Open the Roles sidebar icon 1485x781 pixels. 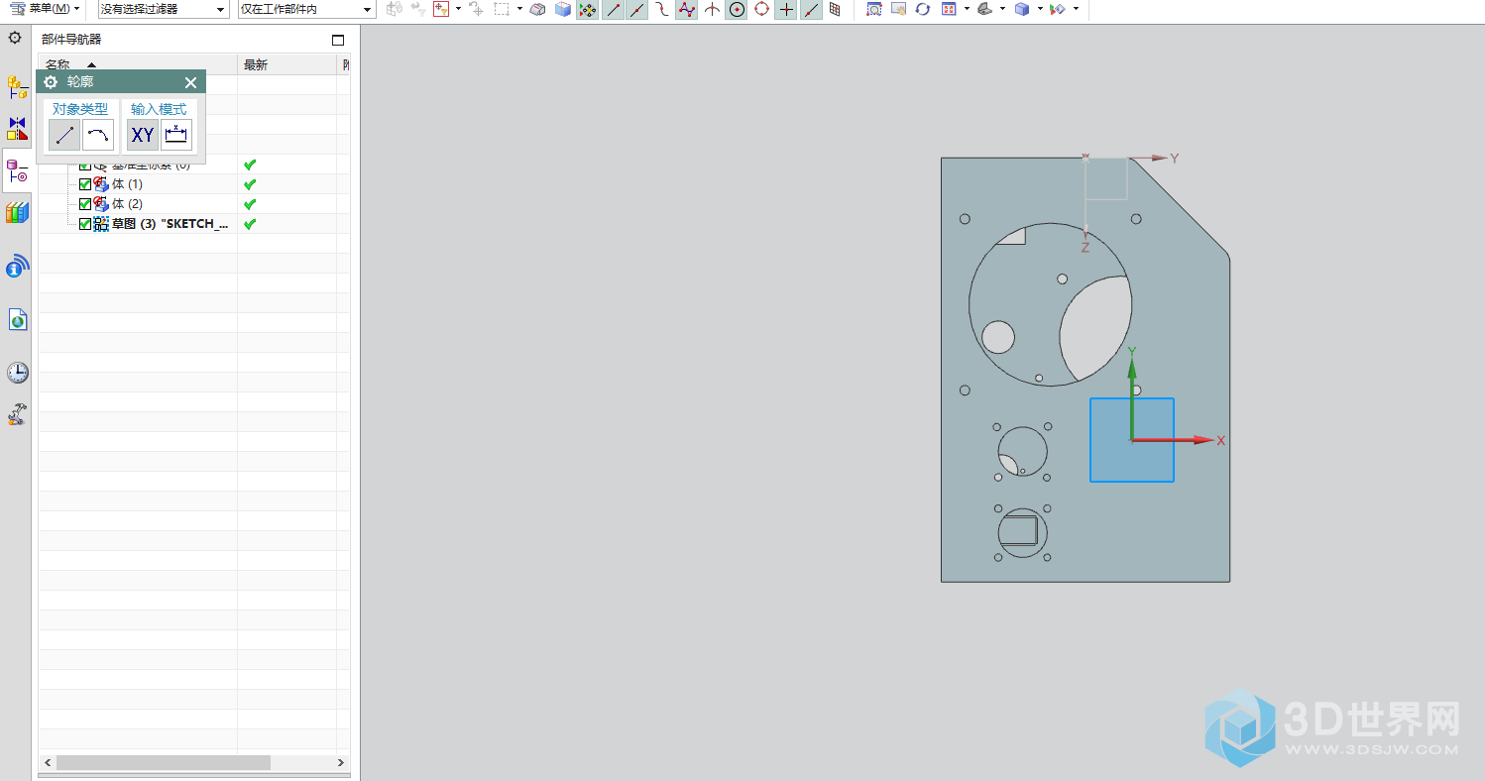point(17,414)
